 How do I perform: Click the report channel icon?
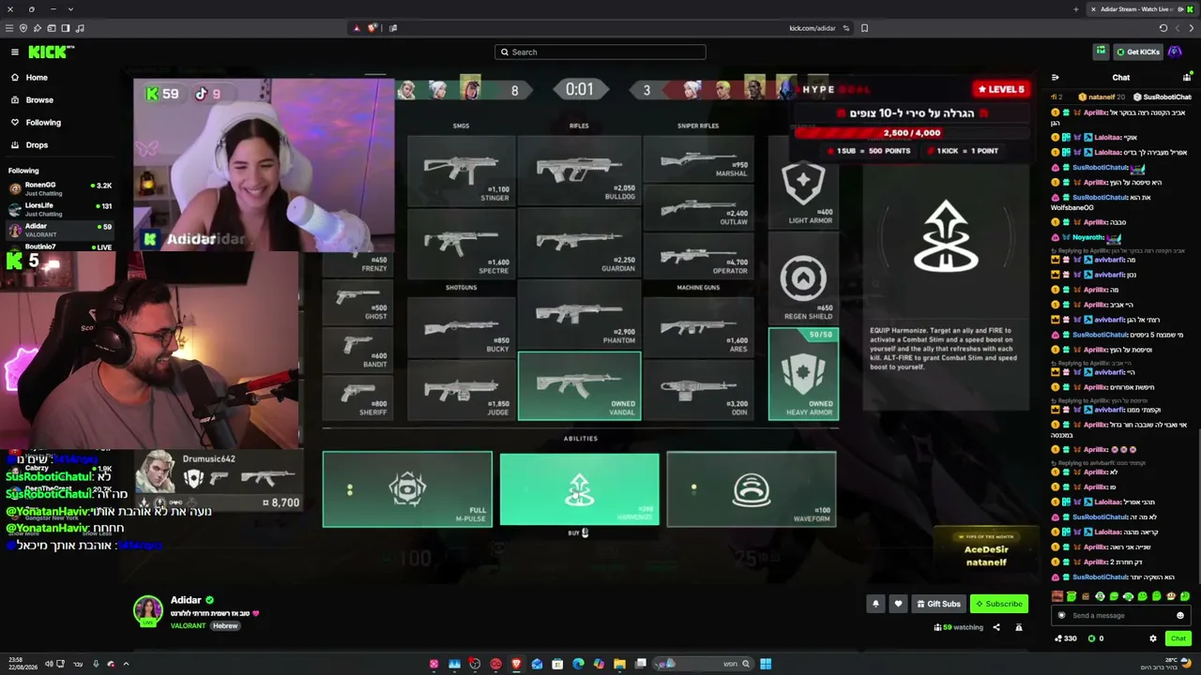pos(1019,627)
